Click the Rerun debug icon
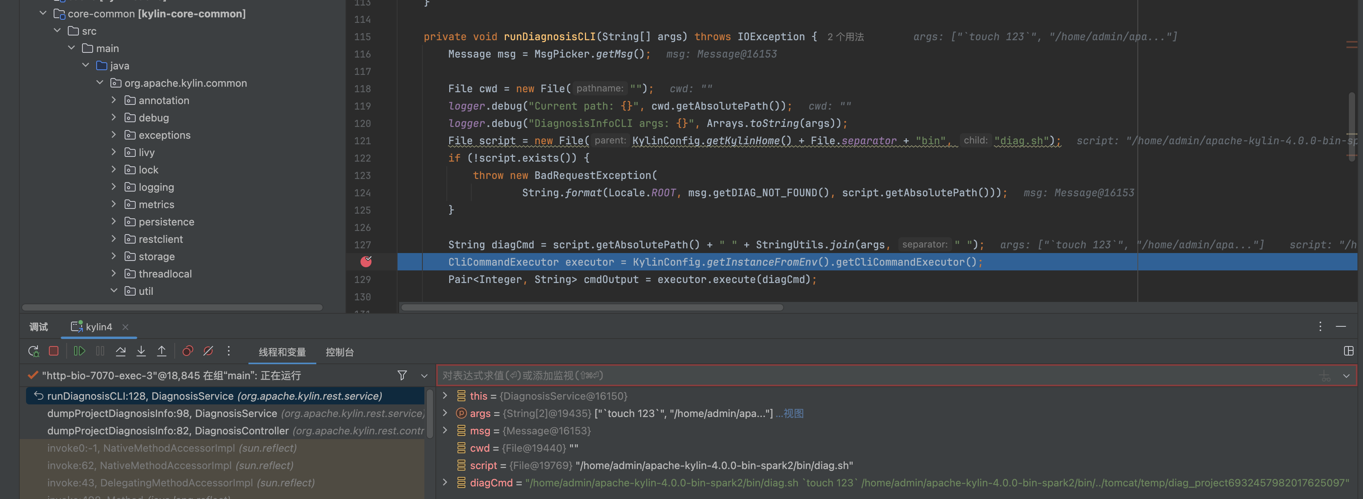This screenshot has width=1363, height=499. (x=34, y=351)
